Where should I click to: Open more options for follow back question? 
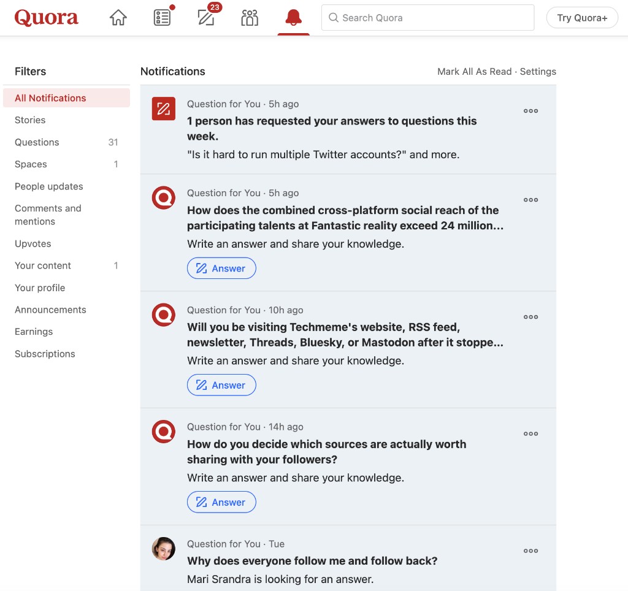click(x=530, y=551)
